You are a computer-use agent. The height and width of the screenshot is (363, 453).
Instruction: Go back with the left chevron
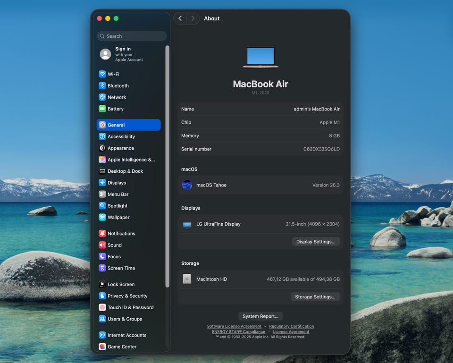pyautogui.click(x=180, y=18)
